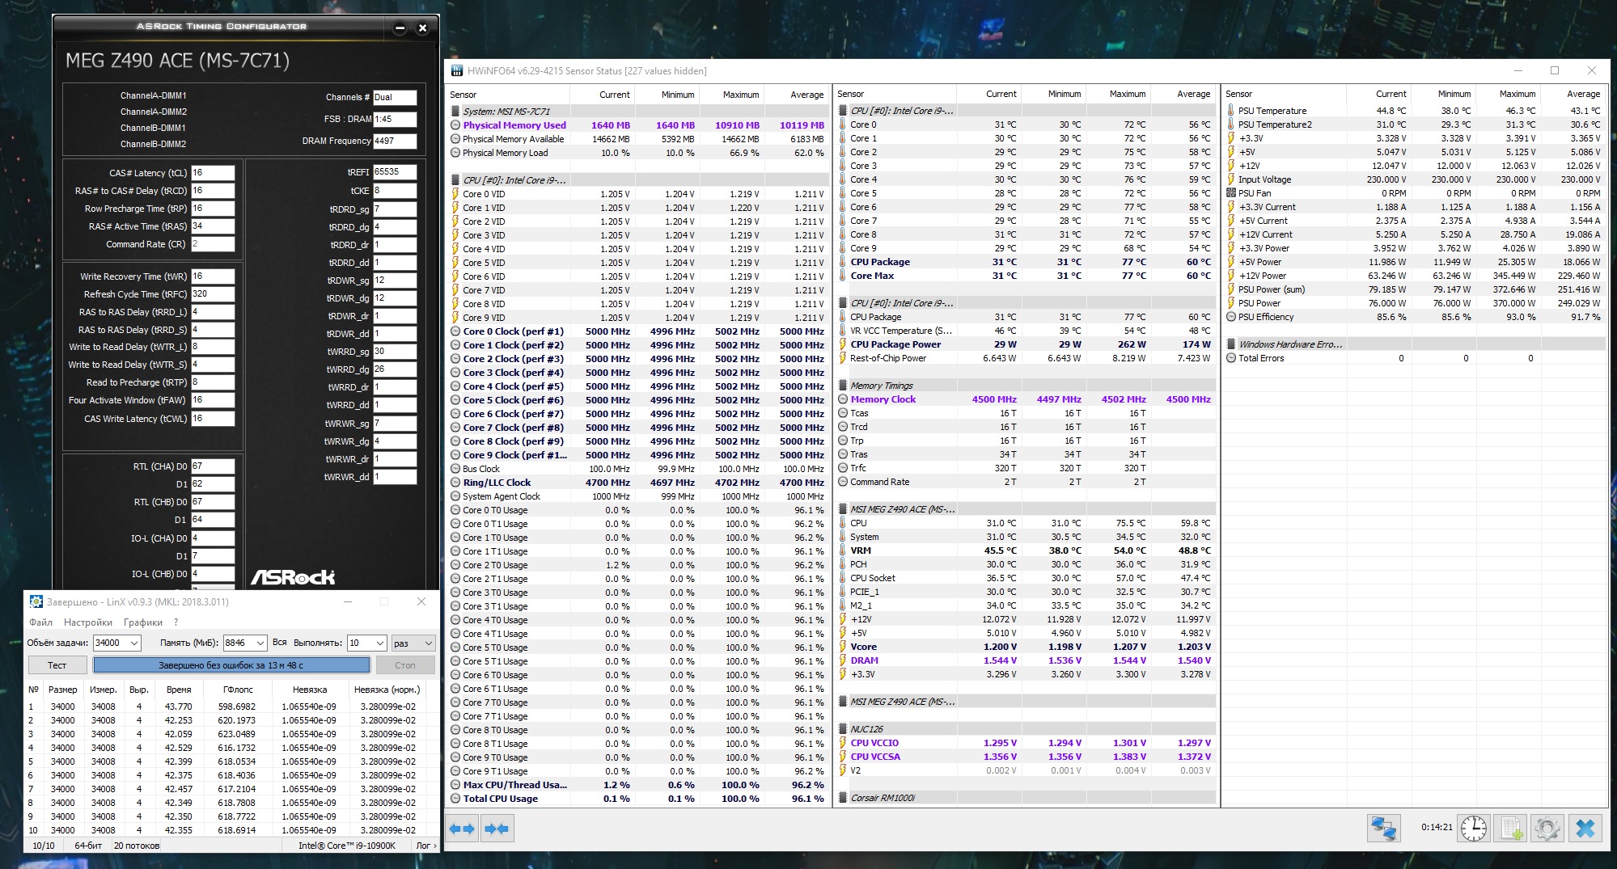Open HWiNFO sensor settings gear icon
The height and width of the screenshot is (869, 1617).
tap(1547, 829)
